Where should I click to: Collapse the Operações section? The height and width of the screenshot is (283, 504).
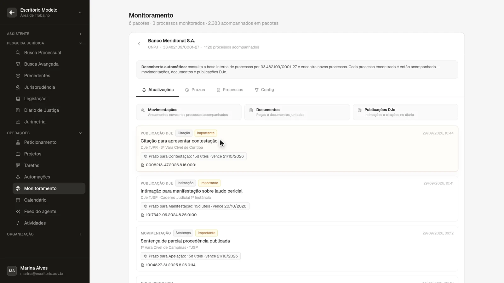[x=80, y=133]
